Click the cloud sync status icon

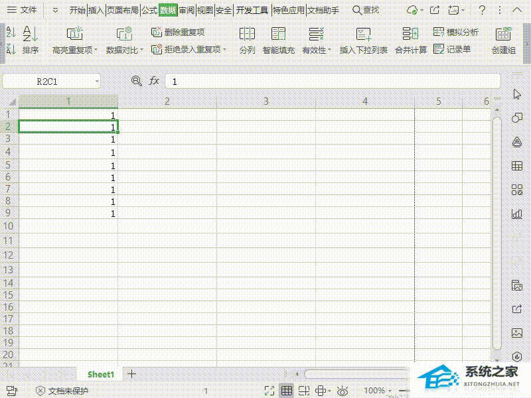[412, 10]
